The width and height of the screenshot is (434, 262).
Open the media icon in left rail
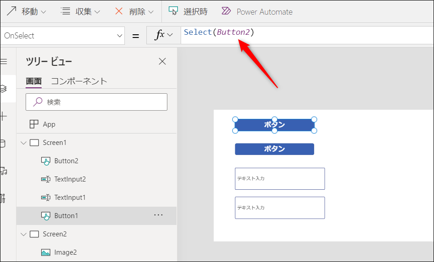point(3,171)
